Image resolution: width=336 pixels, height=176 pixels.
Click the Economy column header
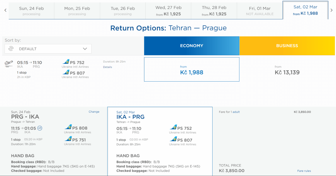192,46
